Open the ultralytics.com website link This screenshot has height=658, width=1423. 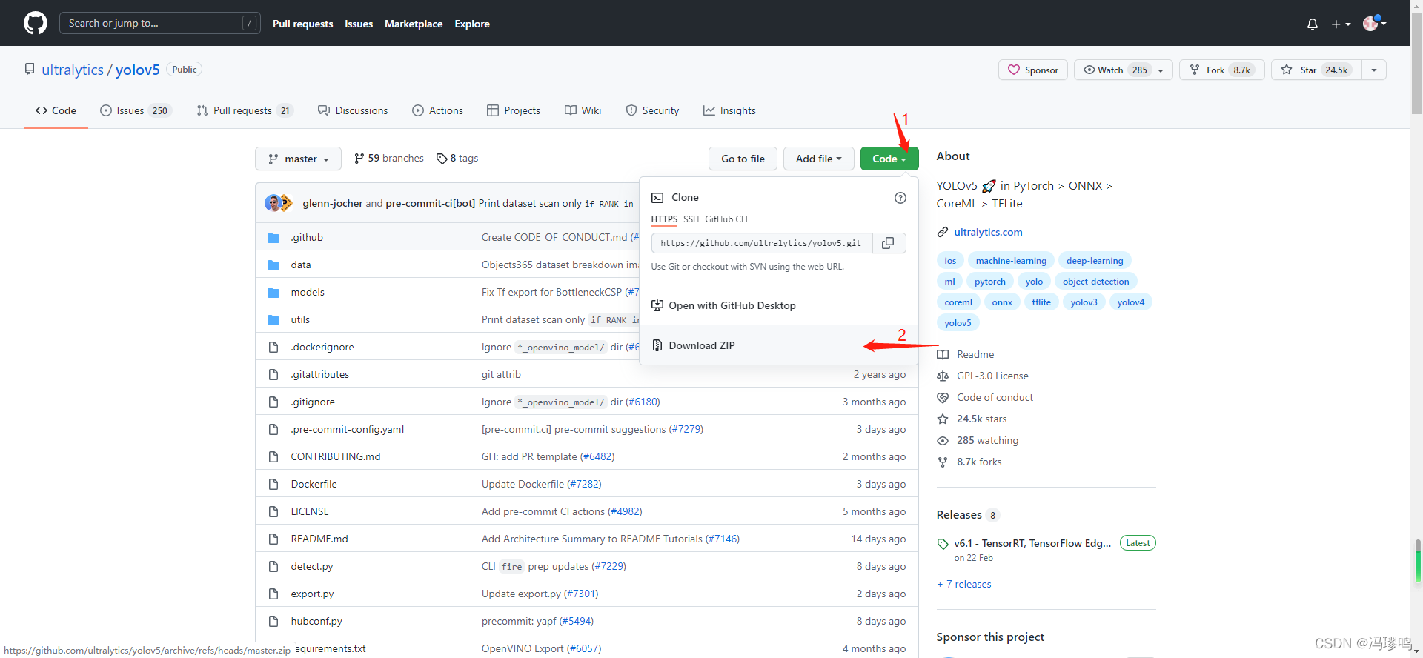coord(988,232)
